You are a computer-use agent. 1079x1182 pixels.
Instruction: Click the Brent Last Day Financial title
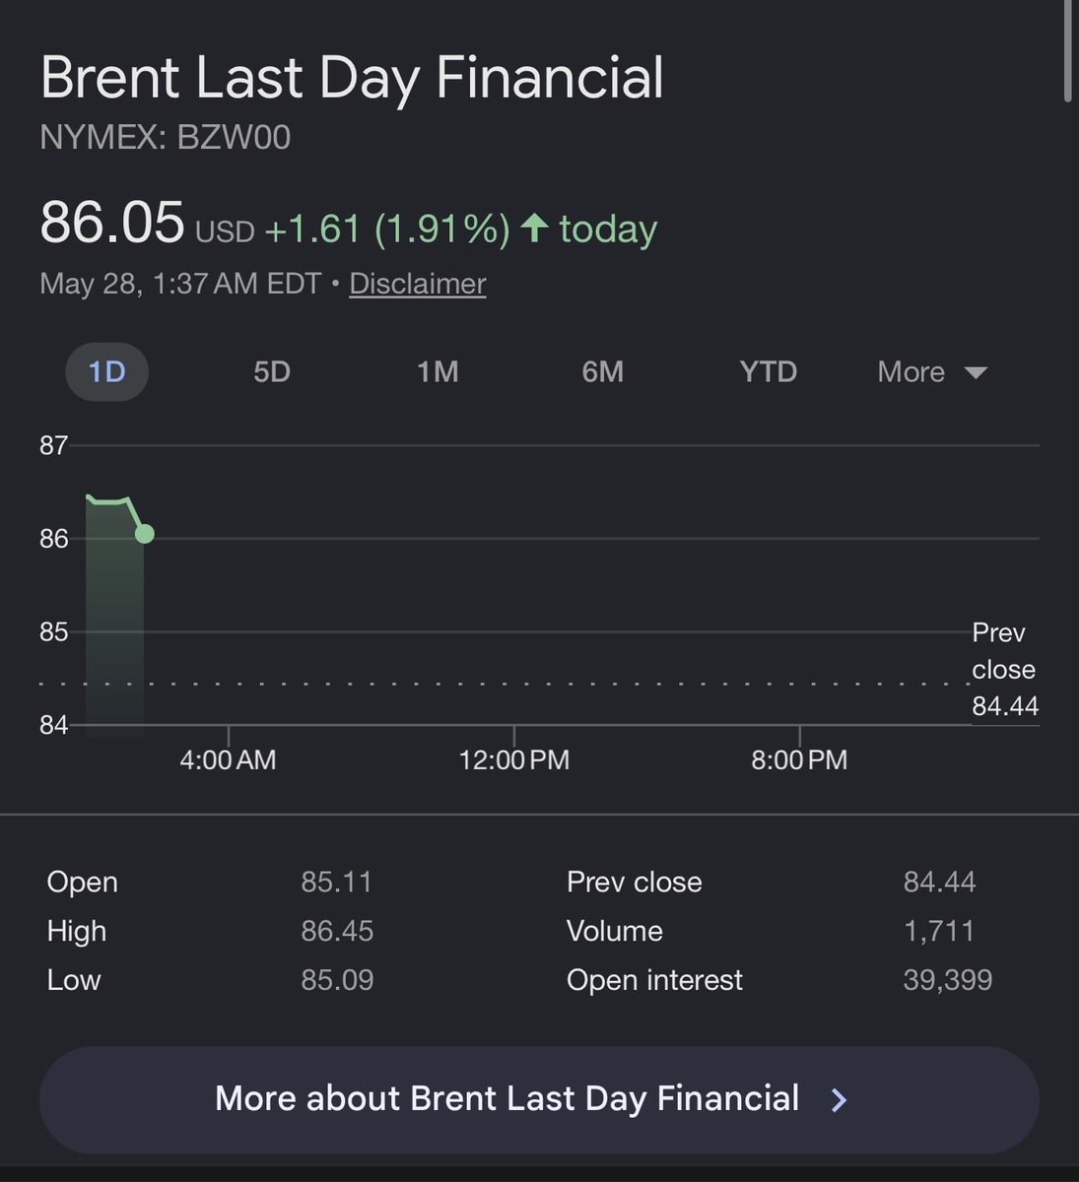[352, 79]
